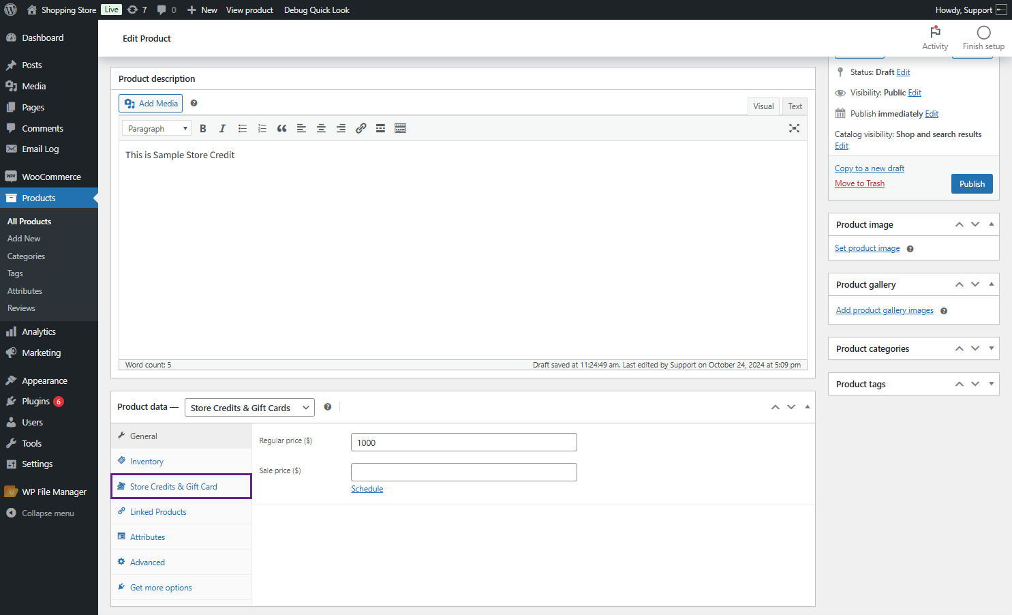Insert a bulleted list
This screenshot has height=615, width=1012.
coord(242,128)
